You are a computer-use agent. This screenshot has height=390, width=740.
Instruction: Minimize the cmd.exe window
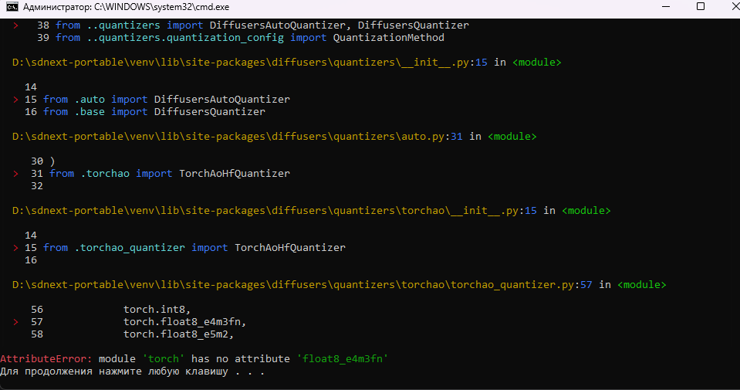pyautogui.click(x=666, y=7)
